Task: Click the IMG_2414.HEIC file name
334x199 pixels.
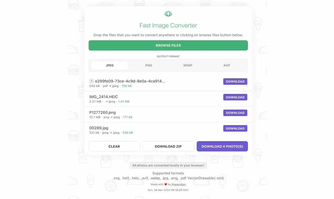Action: coord(104,97)
